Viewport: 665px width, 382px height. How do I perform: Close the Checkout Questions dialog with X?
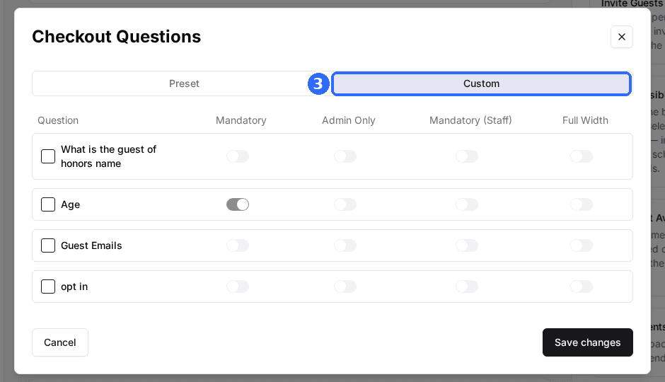(x=621, y=37)
